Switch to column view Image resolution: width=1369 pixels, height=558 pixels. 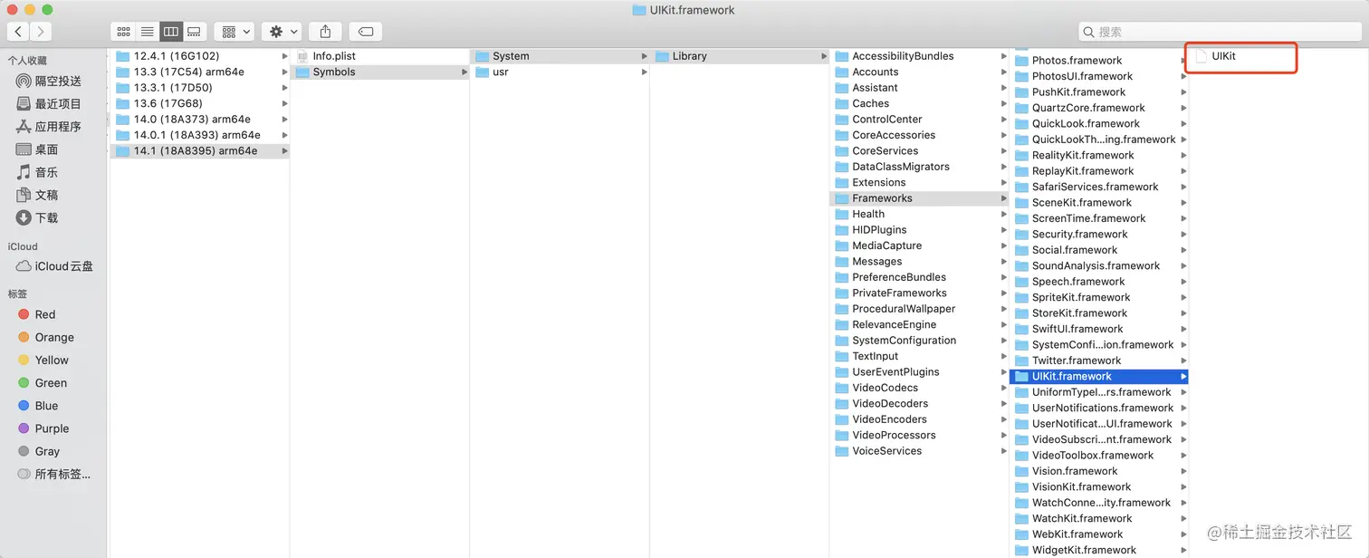[170, 32]
